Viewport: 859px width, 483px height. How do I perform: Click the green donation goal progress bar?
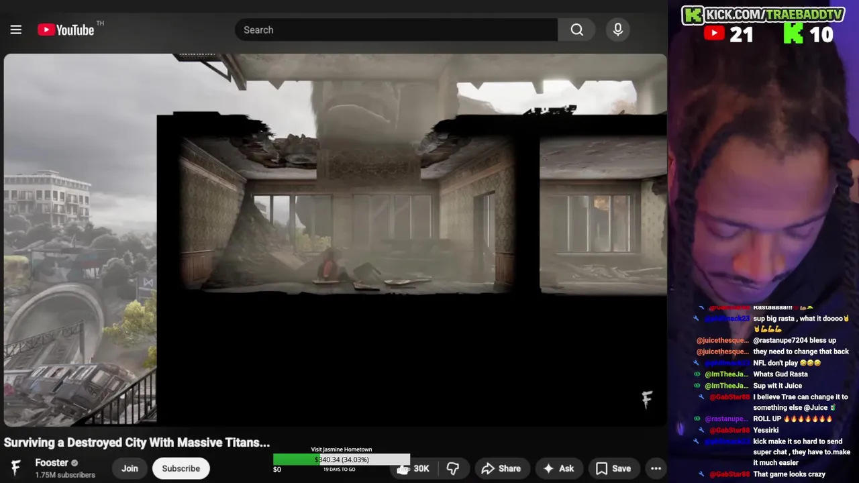click(x=341, y=460)
